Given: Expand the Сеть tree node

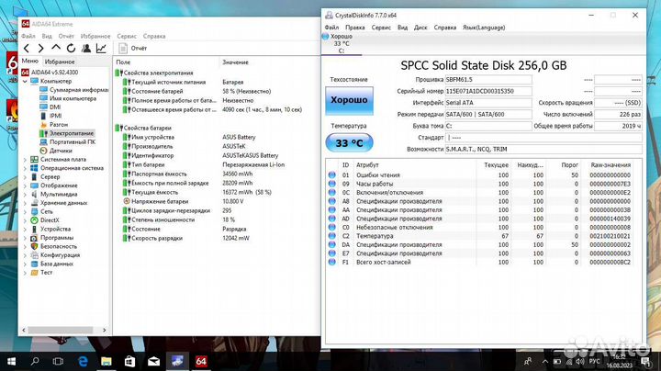Looking at the screenshot, I should point(25,211).
